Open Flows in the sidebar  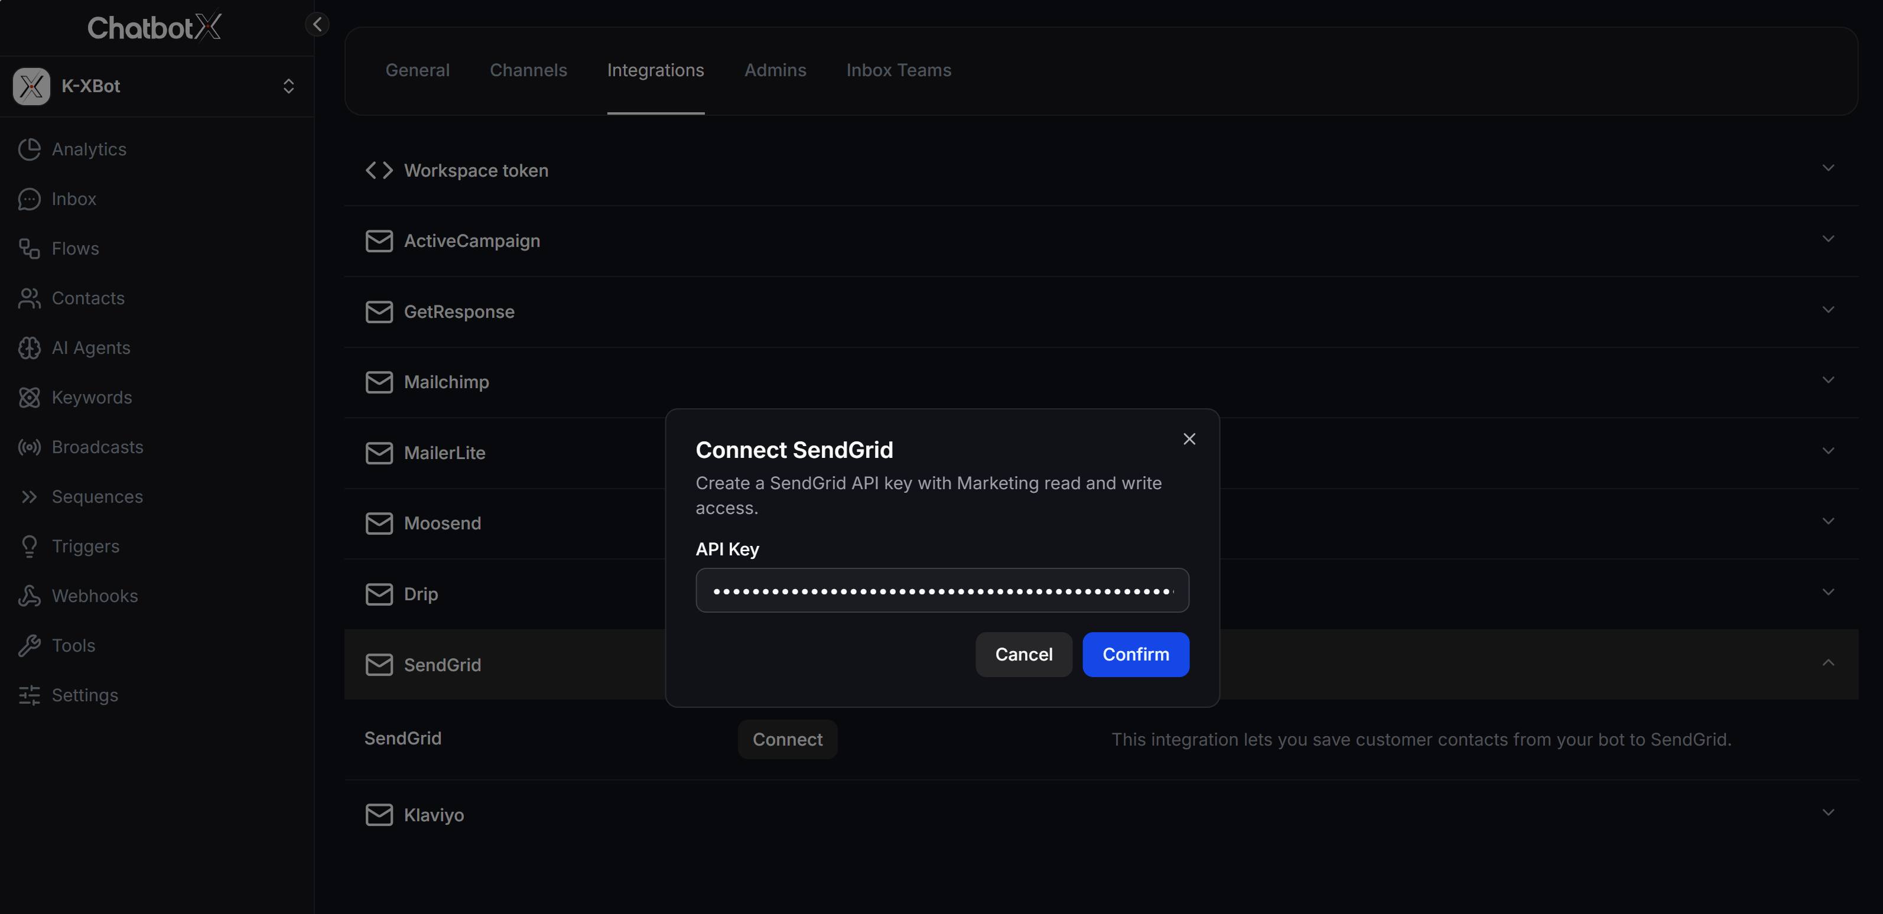coord(58,249)
